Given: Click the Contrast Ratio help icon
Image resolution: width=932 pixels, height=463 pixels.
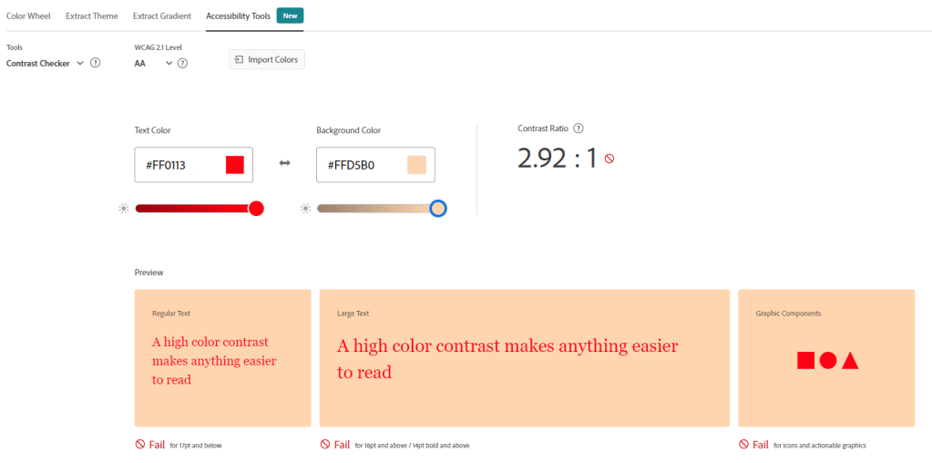Looking at the screenshot, I should point(579,129).
